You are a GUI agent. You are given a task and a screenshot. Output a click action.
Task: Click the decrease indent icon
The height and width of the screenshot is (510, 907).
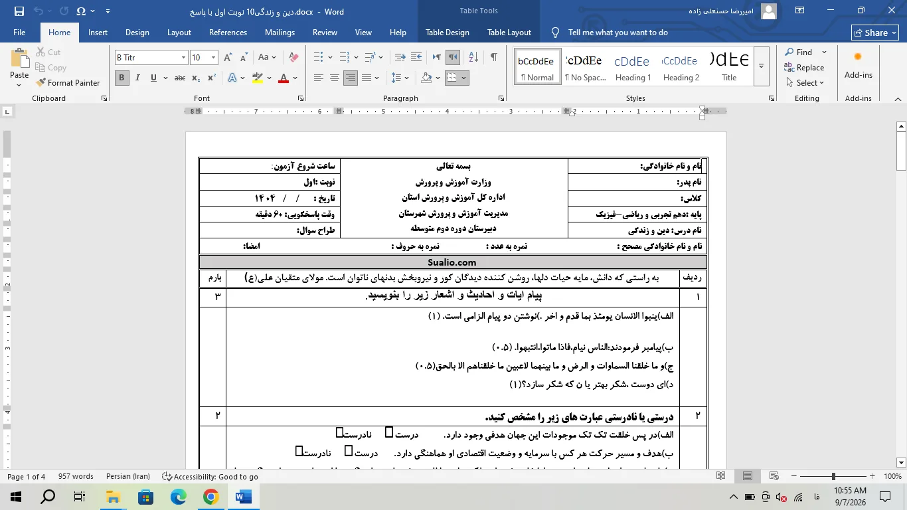pyautogui.click(x=400, y=58)
